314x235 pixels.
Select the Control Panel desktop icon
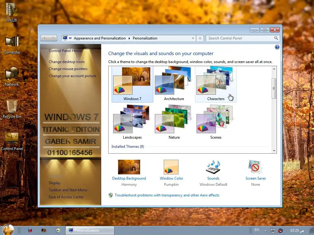click(12, 141)
